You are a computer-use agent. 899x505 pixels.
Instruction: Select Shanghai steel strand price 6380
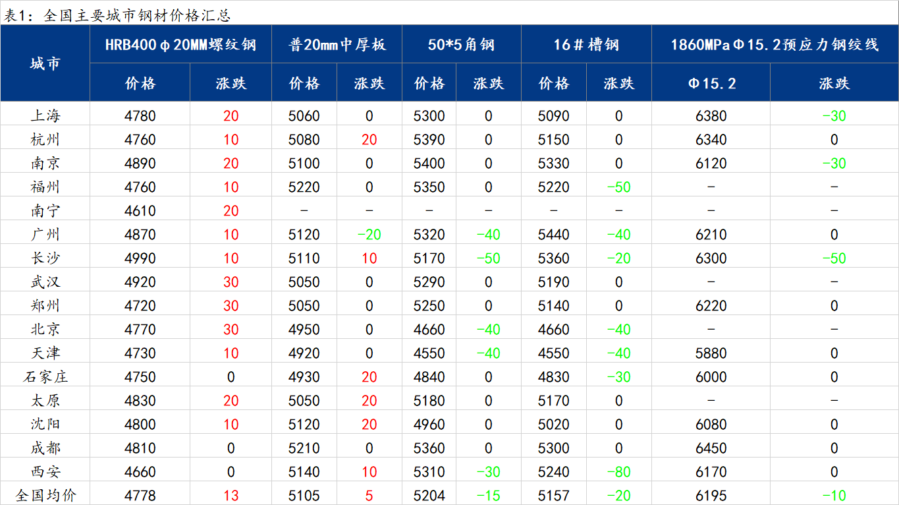click(711, 116)
